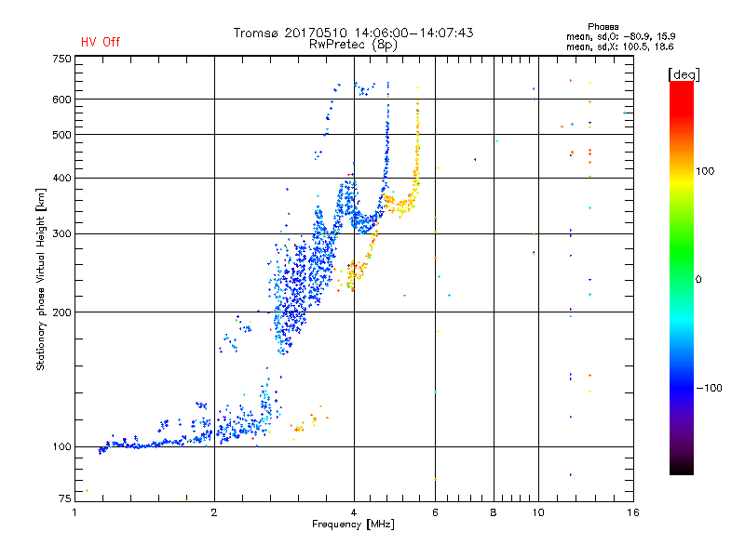
Task: Click the "Frequency [MHz]" x-axis title
Action: coord(353,525)
